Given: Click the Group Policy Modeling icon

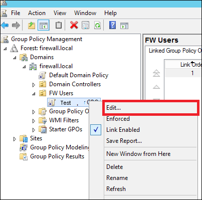Looking at the screenshot, I should click(x=24, y=147).
